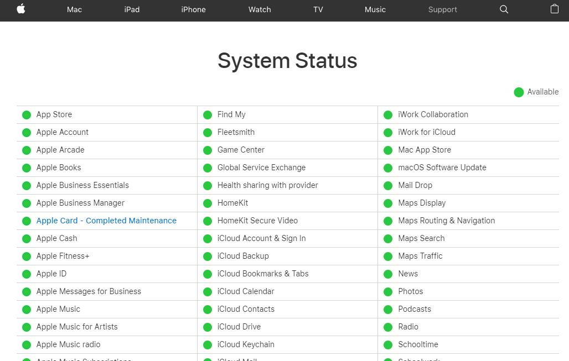This screenshot has height=361, width=569.
Task: Click green status dot beside Apple Card
Action: click(27, 221)
